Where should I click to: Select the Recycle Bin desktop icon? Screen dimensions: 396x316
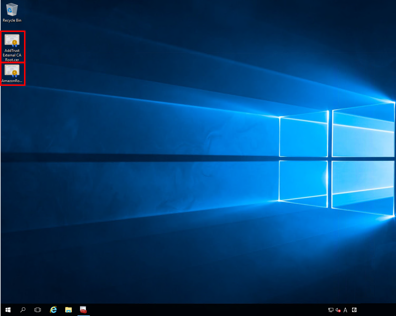12,13
